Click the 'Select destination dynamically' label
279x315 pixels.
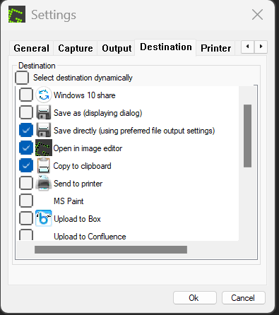coord(83,78)
